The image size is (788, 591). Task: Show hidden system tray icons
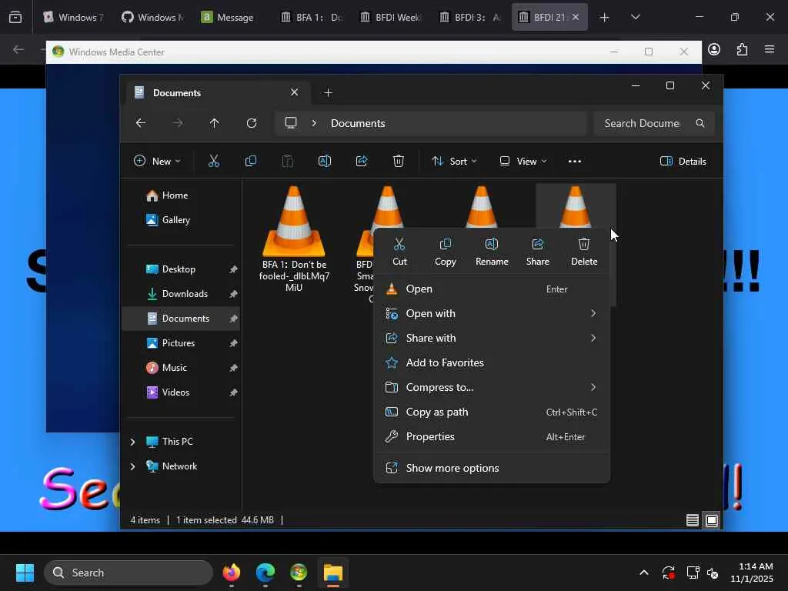coord(644,573)
